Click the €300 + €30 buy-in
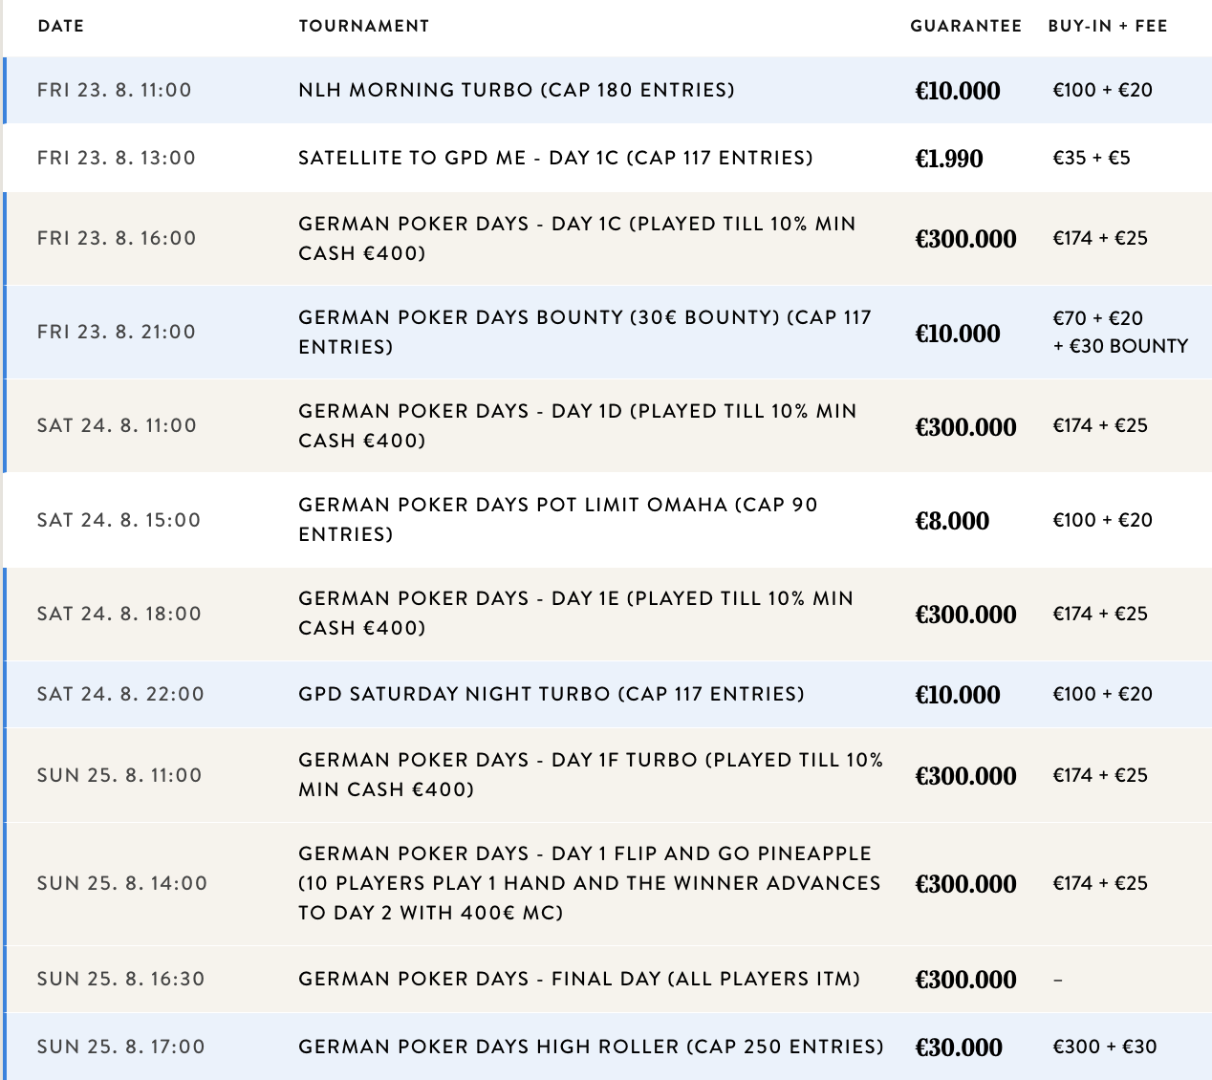 (x=1104, y=1047)
